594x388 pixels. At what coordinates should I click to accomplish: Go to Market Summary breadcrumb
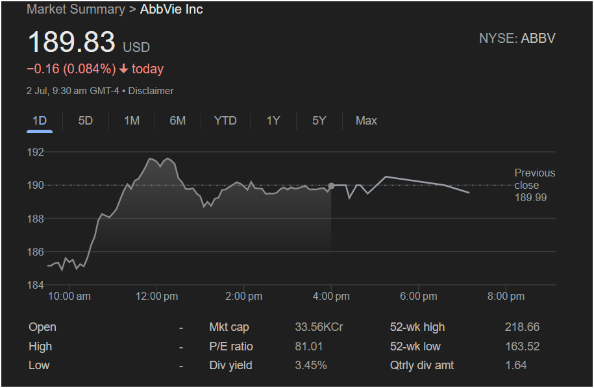76,9
